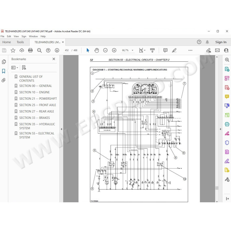This screenshot has height=231, width=231.
Task: Open SECTION 35 -- HYDRAULIC SYSTEM bookmark
Action: tap(37, 126)
